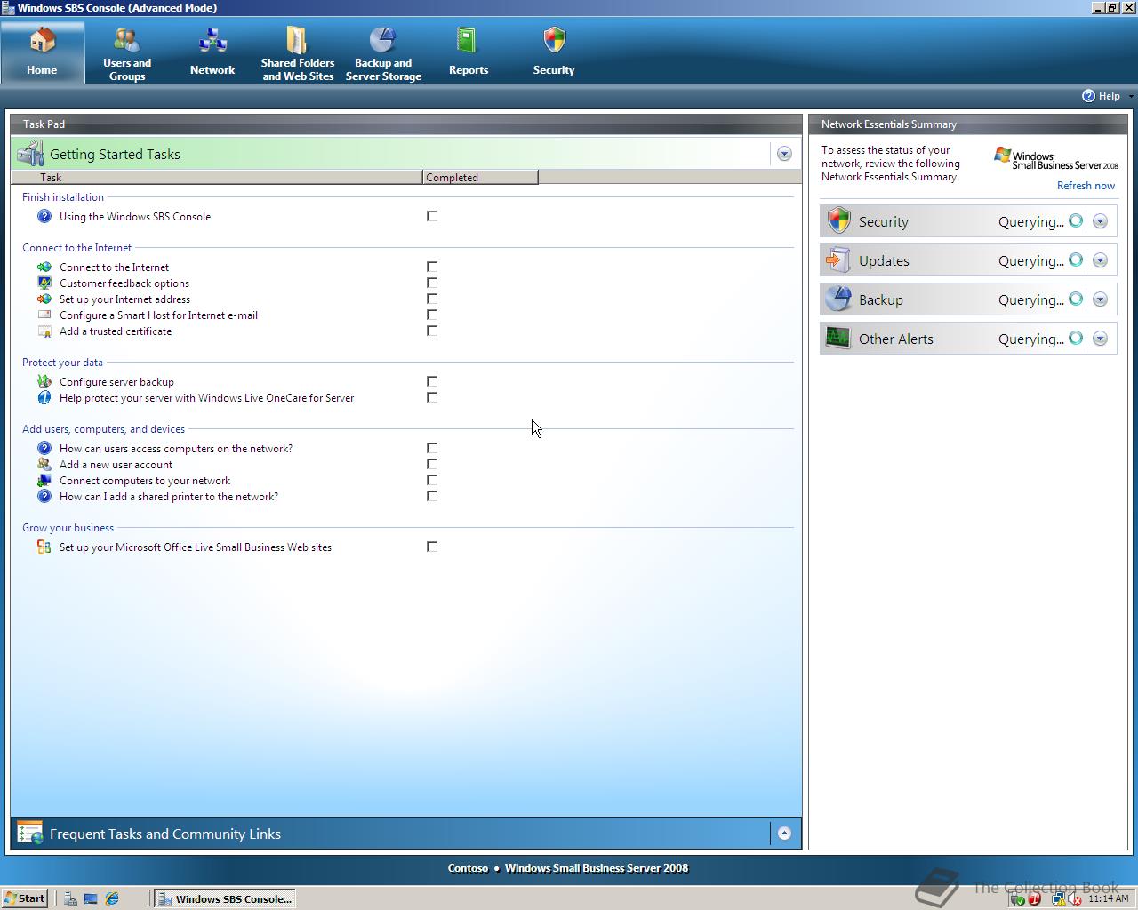This screenshot has width=1138, height=910.
Task: Click the Using the Windows SBS Console help icon
Action: point(44,216)
